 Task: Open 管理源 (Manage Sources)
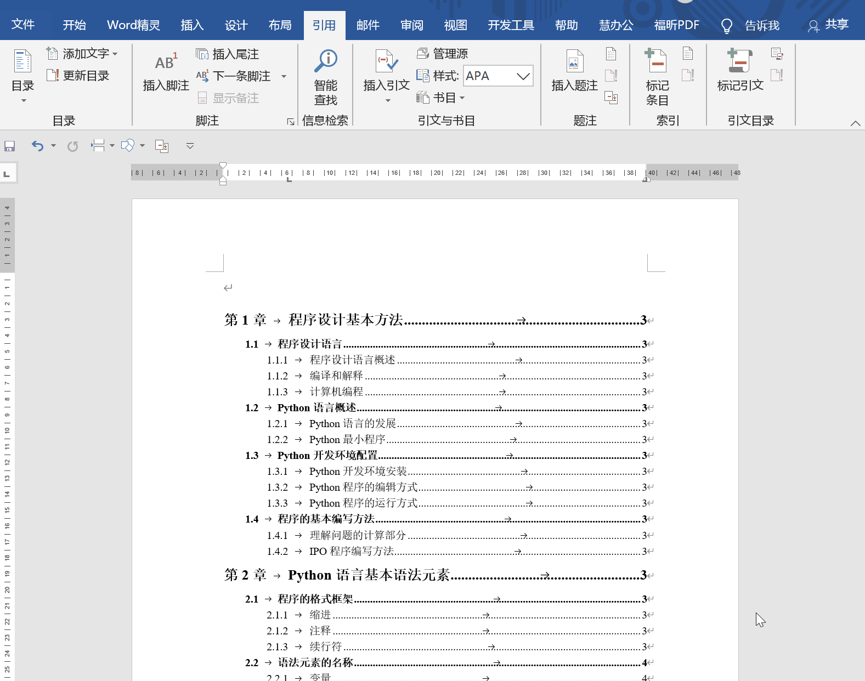click(x=443, y=54)
